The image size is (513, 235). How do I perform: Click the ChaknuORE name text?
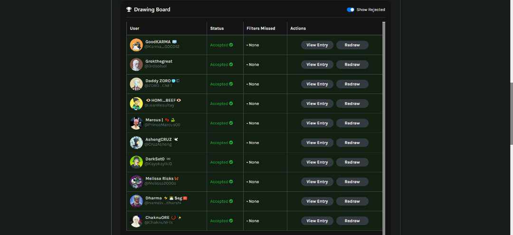pos(157,217)
